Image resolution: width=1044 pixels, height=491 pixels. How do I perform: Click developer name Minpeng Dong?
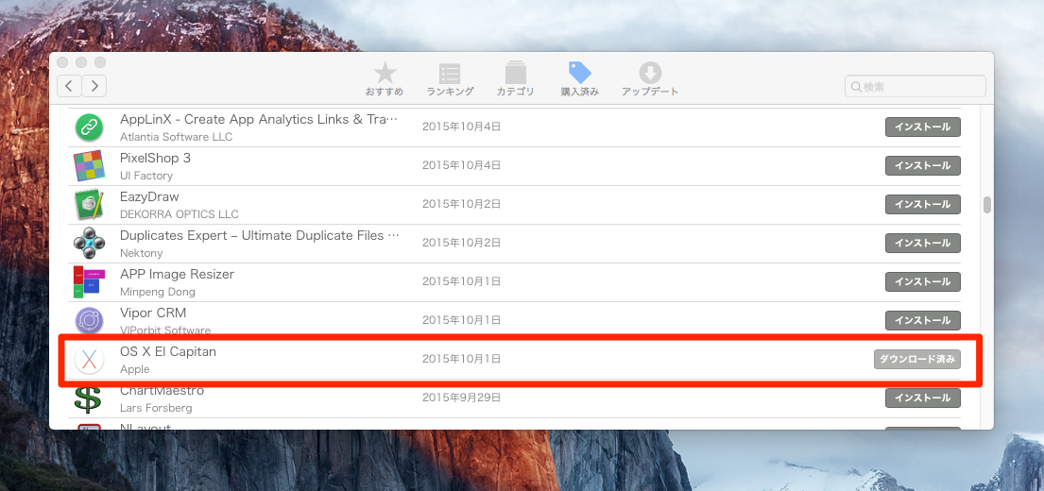(x=158, y=292)
